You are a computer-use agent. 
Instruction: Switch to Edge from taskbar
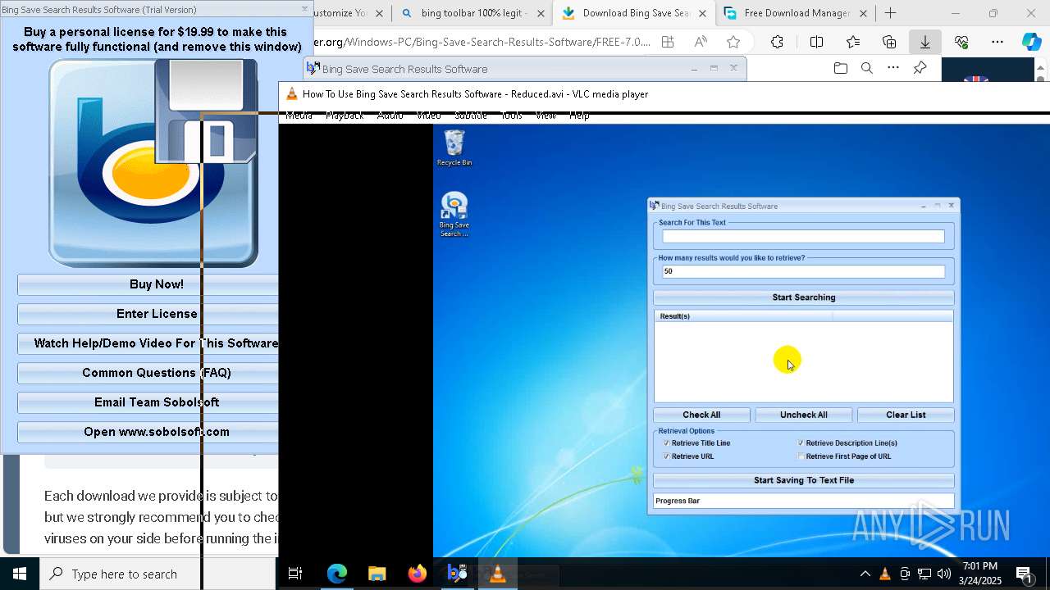pyautogui.click(x=337, y=574)
